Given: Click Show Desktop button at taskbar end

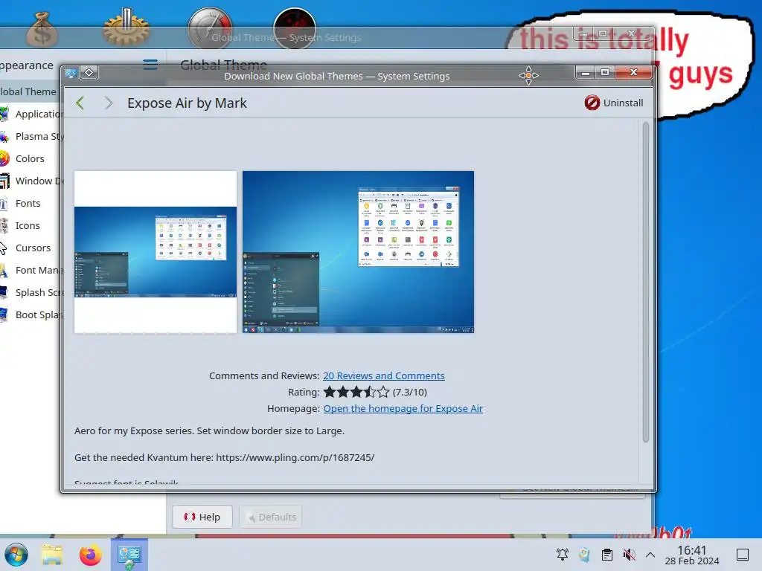Looking at the screenshot, I should pos(743,555).
